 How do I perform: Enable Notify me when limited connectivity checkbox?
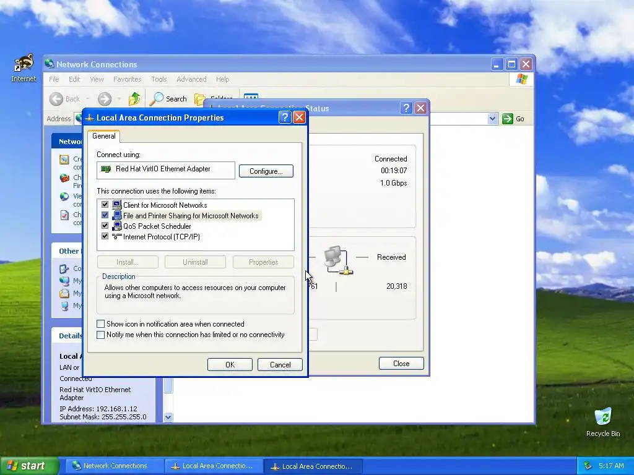click(101, 335)
